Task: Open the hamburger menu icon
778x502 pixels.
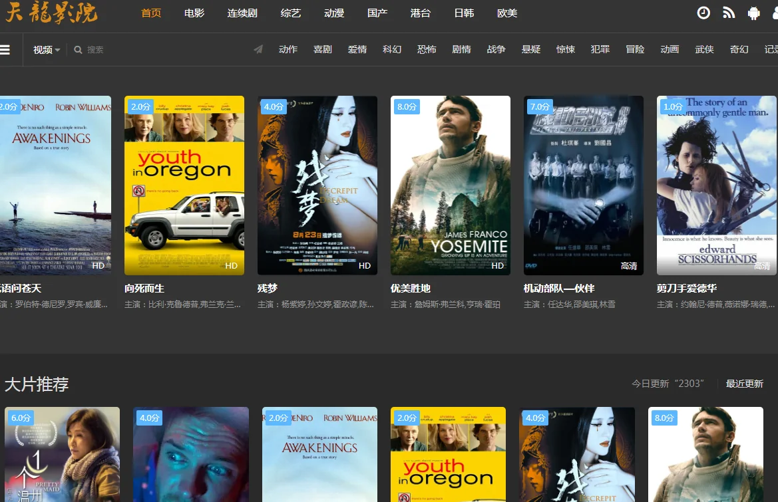Action: tap(5, 50)
